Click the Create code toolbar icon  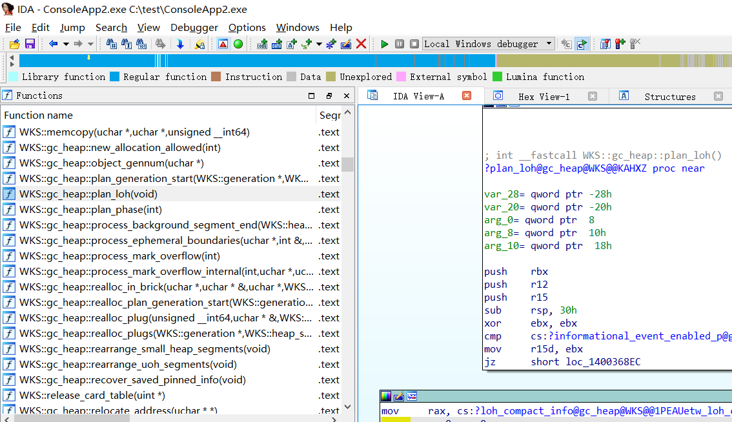coord(262,44)
